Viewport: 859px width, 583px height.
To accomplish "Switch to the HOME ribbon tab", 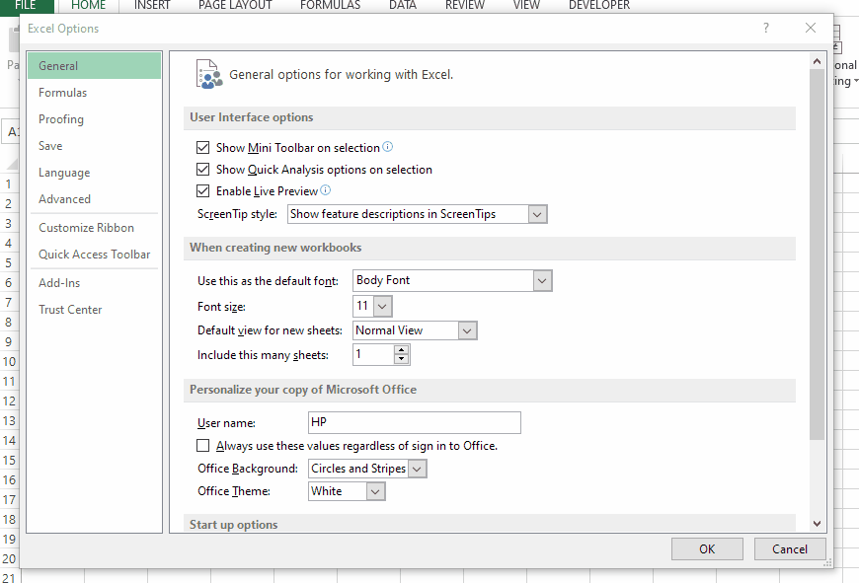I will click(88, 6).
